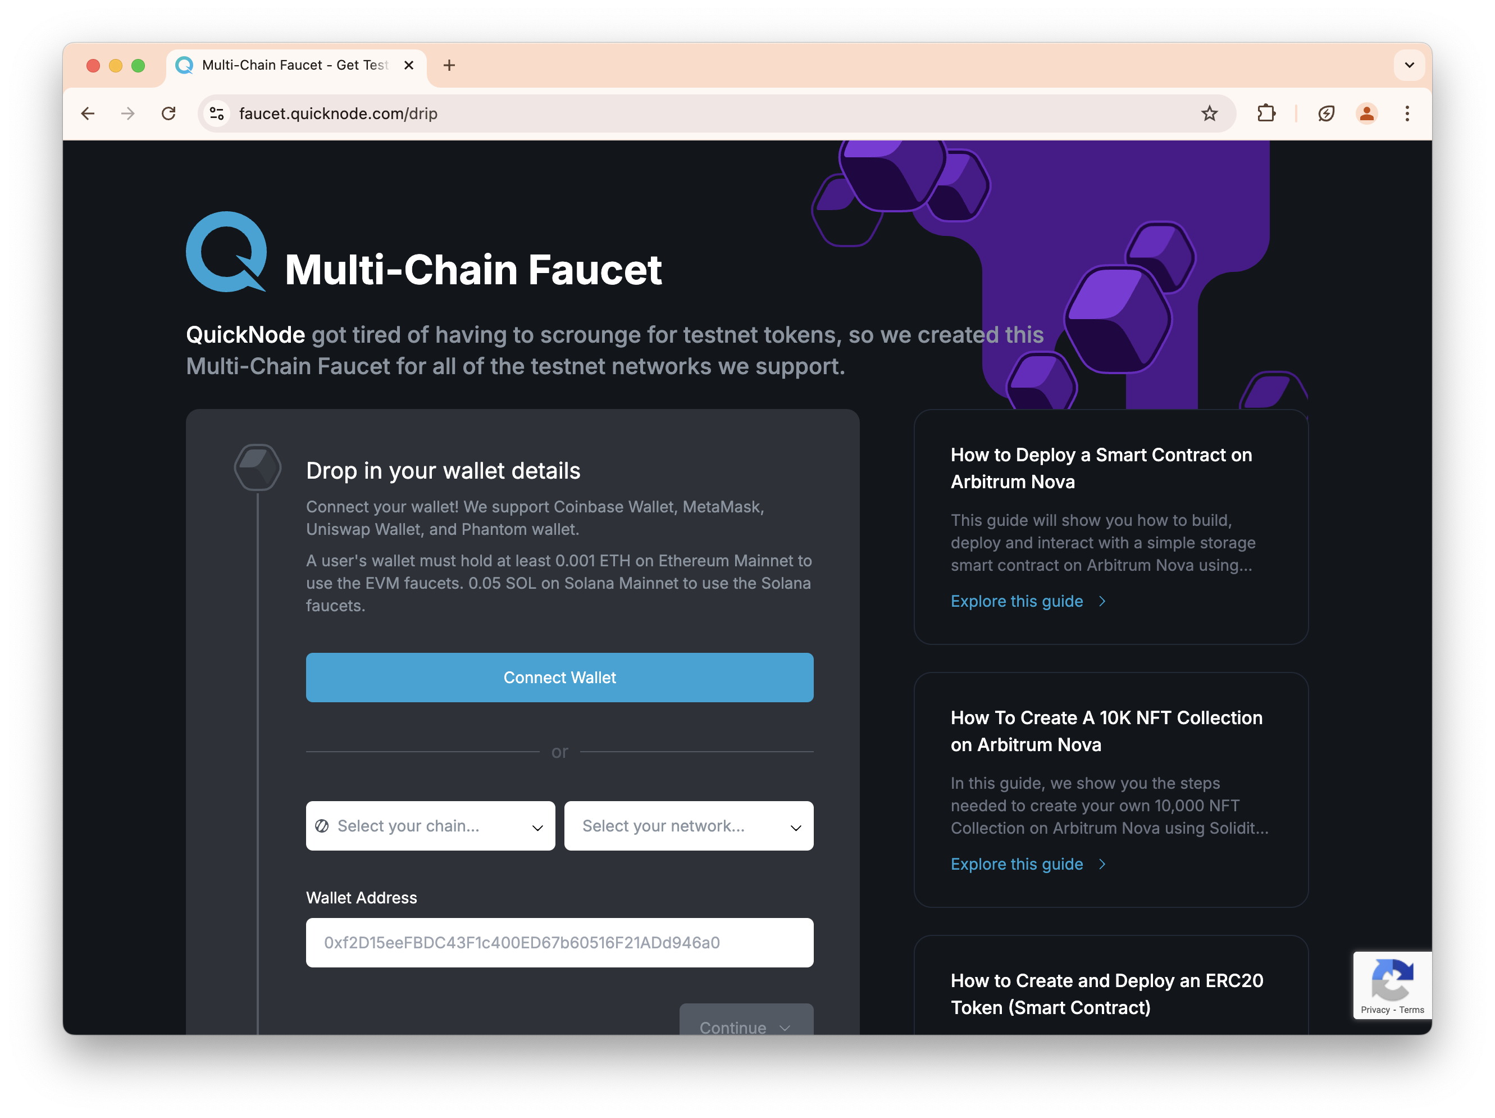Click the reCAPTCHA checkbox icon
The width and height of the screenshot is (1495, 1118).
[1391, 984]
